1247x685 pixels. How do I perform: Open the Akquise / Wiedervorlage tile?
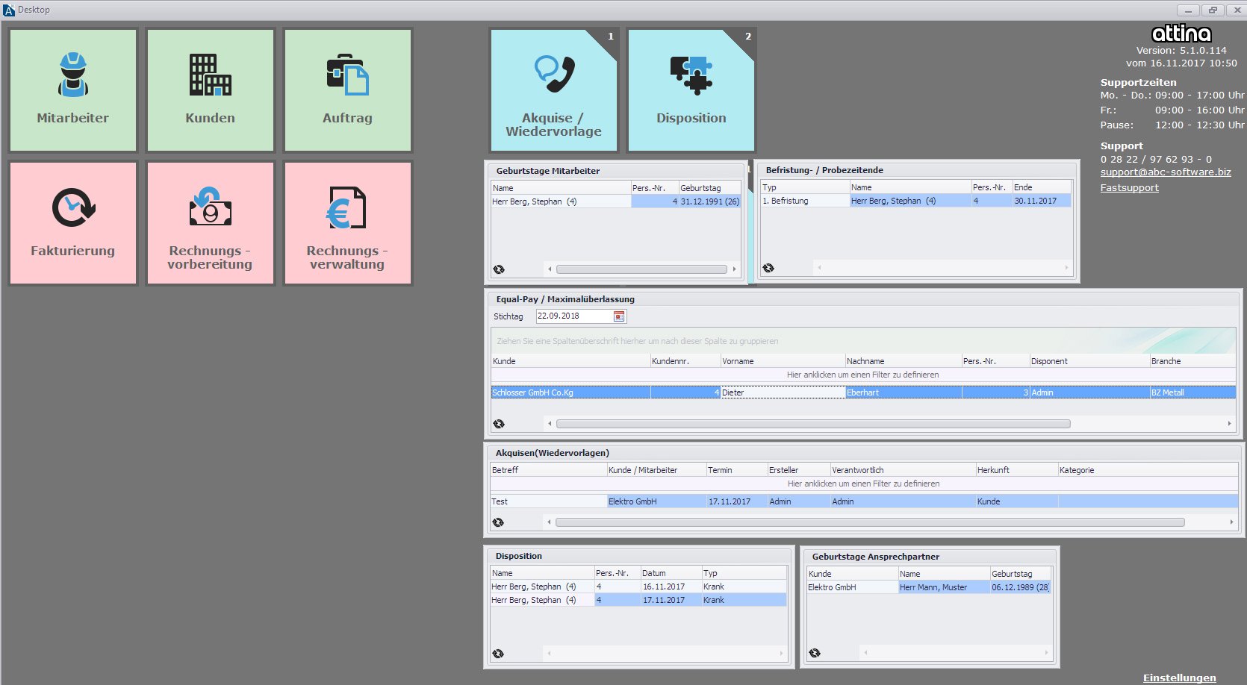pos(553,90)
